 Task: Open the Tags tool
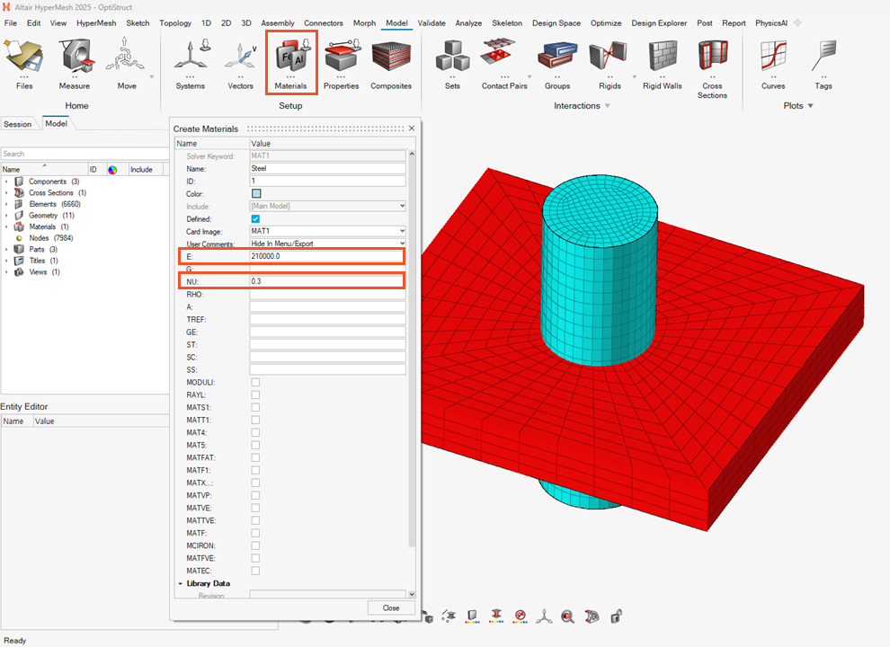[x=823, y=64]
